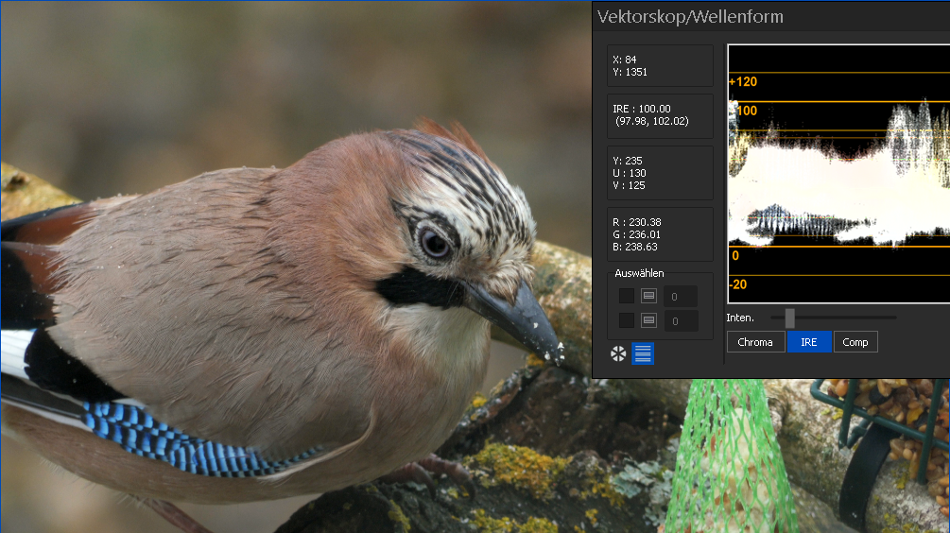Screen dimensions: 950x533
Task: Click the Vektorskop/Wellenform panel title
Action: (x=690, y=16)
